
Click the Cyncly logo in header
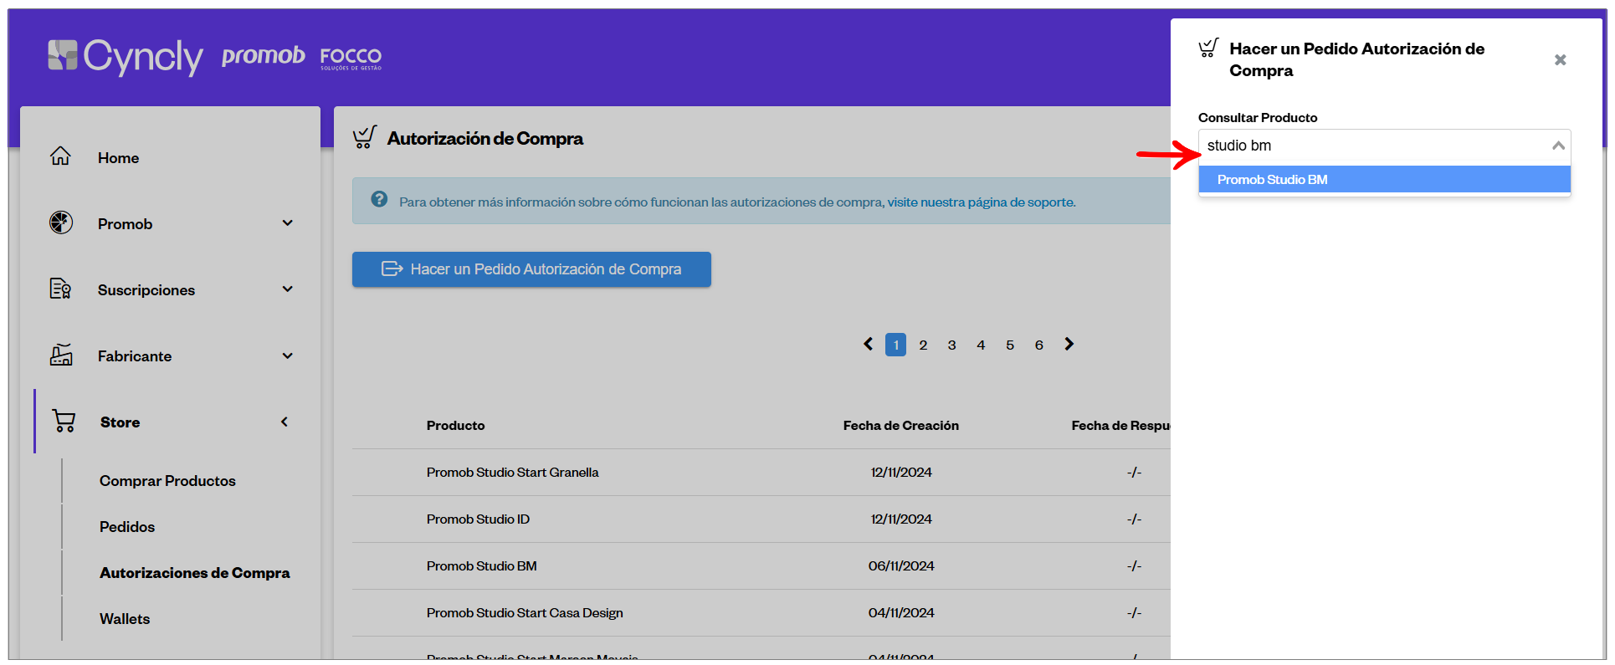click(126, 56)
